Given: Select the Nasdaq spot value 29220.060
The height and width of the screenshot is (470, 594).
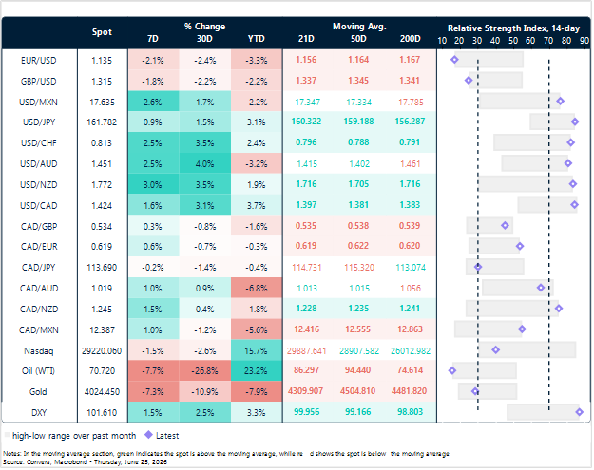Looking at the screenshot, I should click(102, 351).
